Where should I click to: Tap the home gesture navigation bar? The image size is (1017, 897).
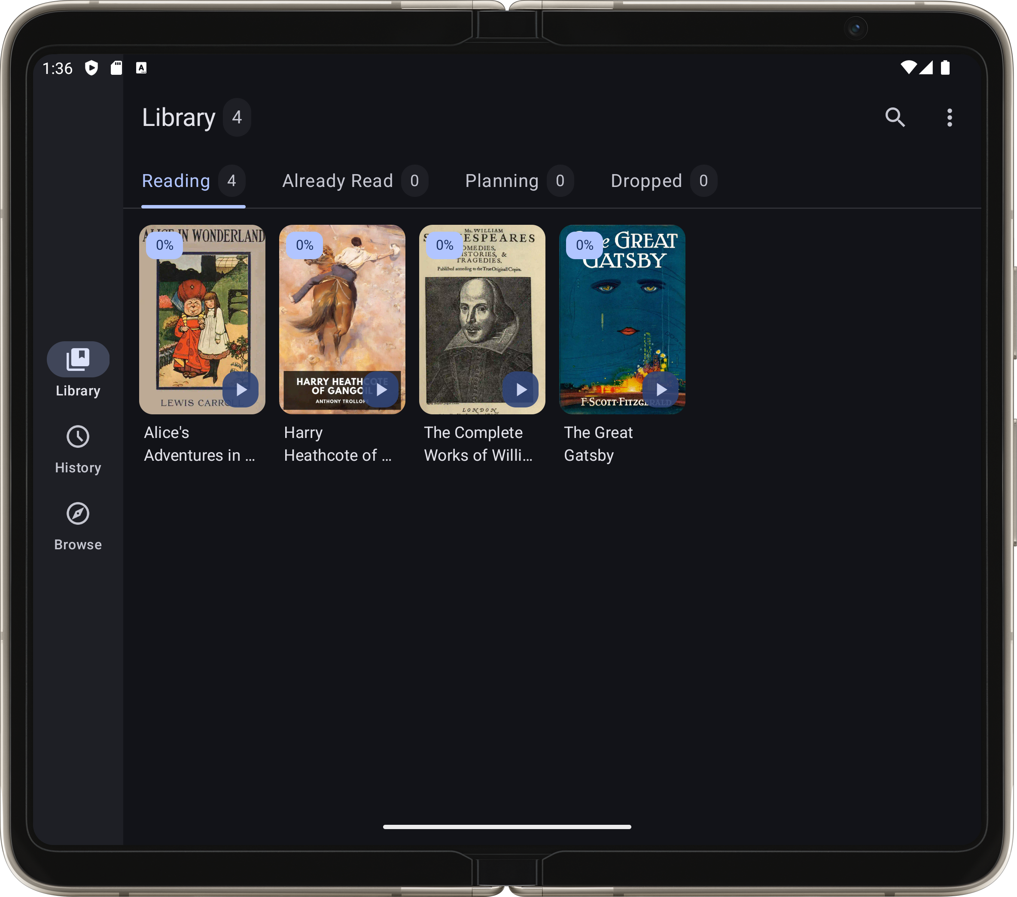(507, 827)
